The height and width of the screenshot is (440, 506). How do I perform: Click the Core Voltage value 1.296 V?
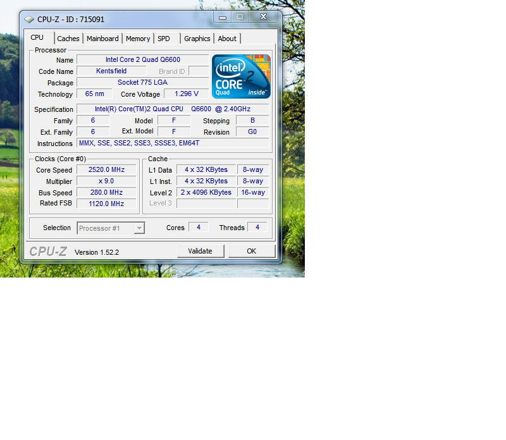click(187, 94)
